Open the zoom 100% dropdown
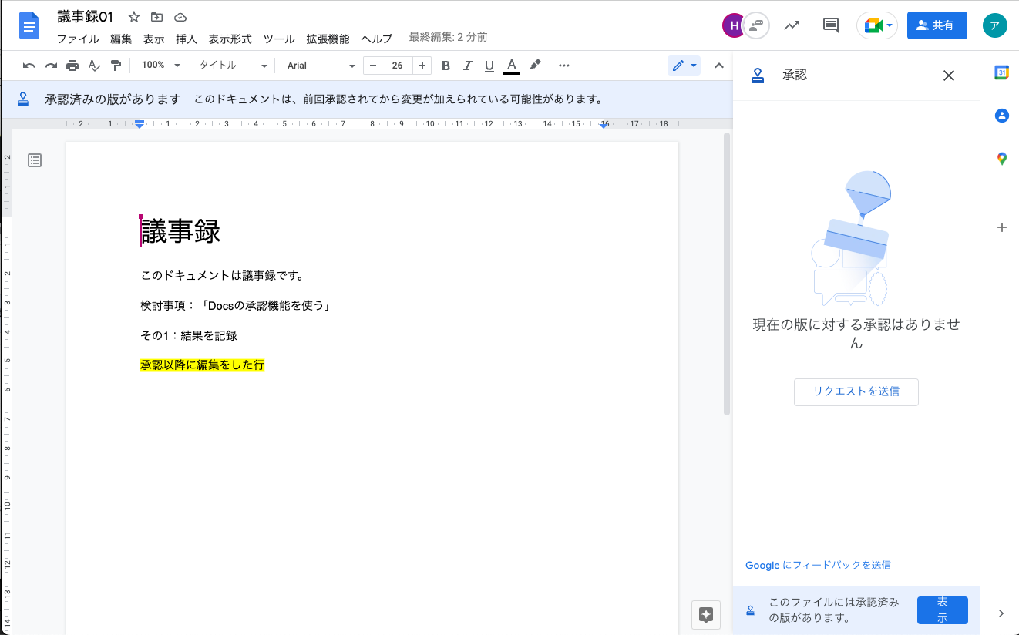Image resolution: width=1019 pixels, height=635 pixels. click(160, 66)
